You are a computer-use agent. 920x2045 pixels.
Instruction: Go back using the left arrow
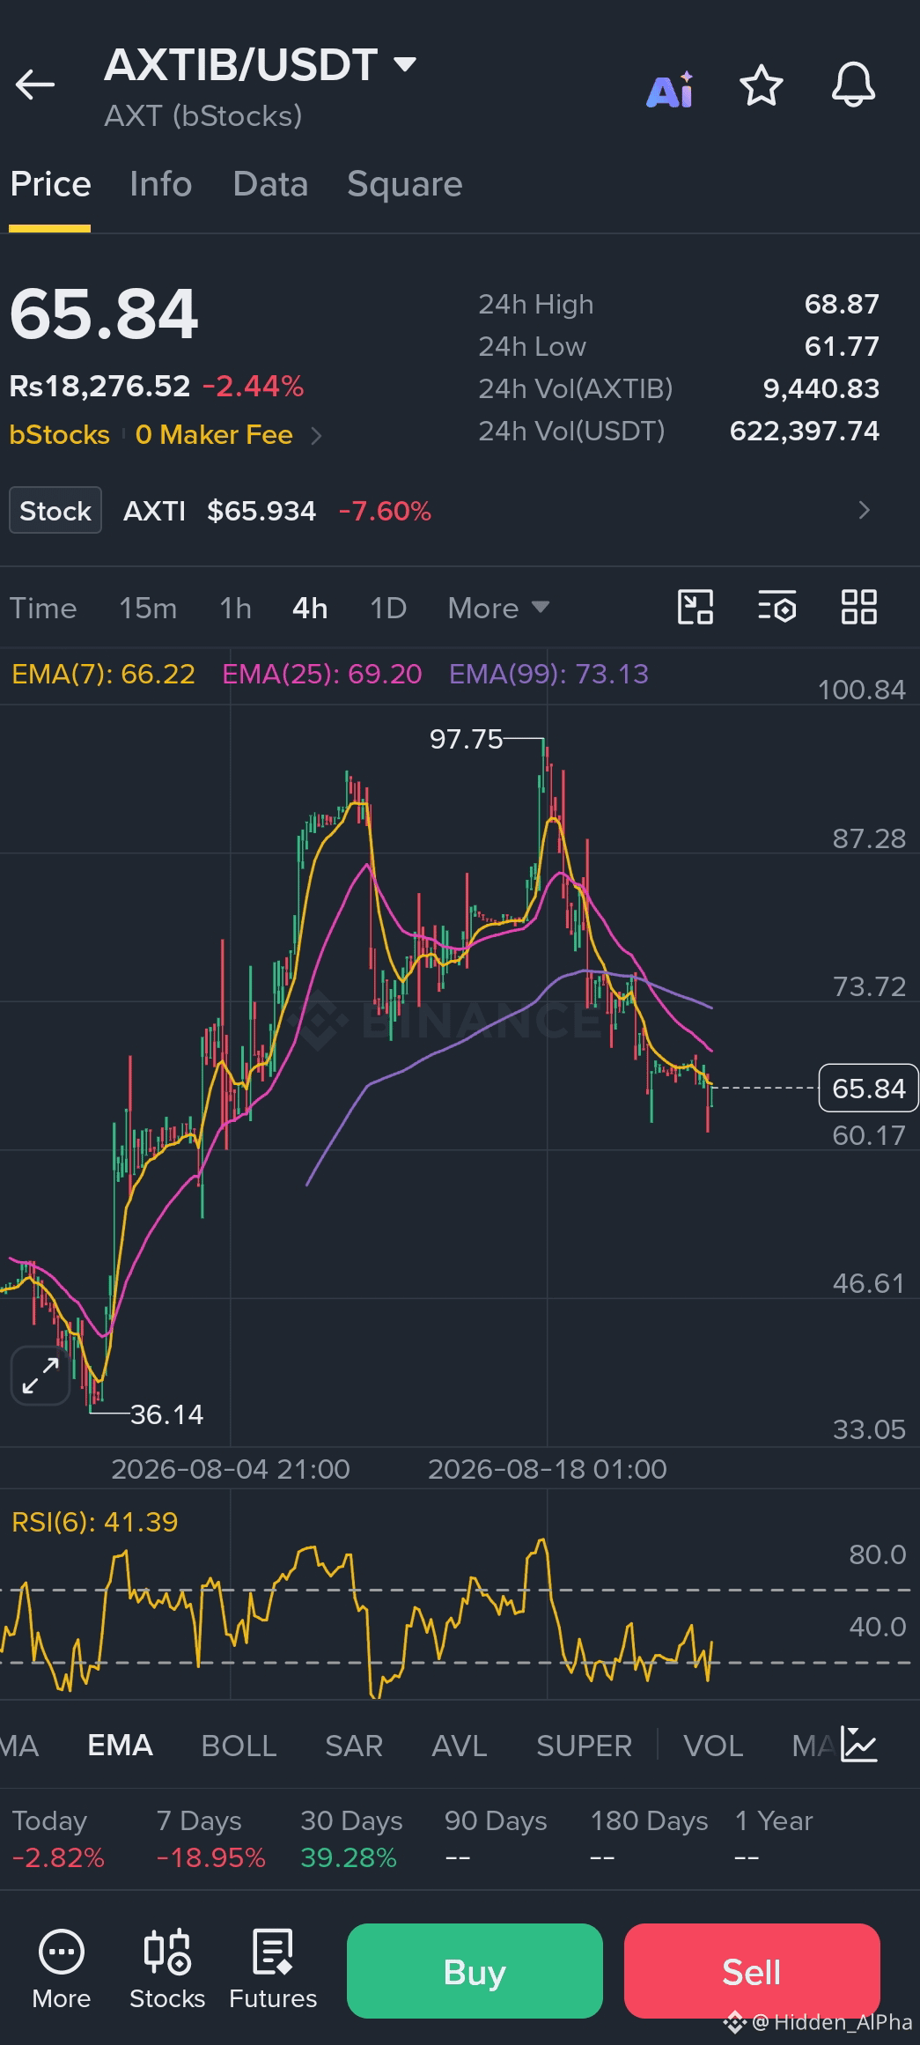point(35,85)
